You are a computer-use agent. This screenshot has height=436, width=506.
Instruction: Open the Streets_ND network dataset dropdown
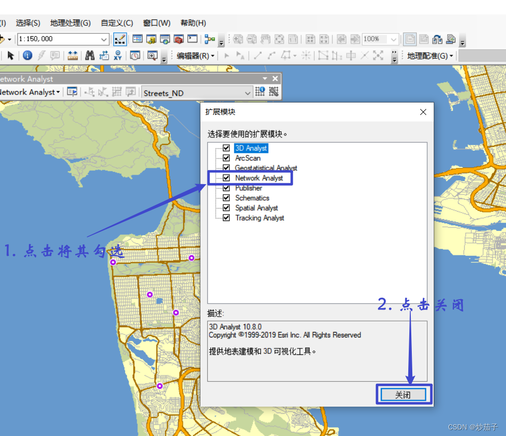248,92
